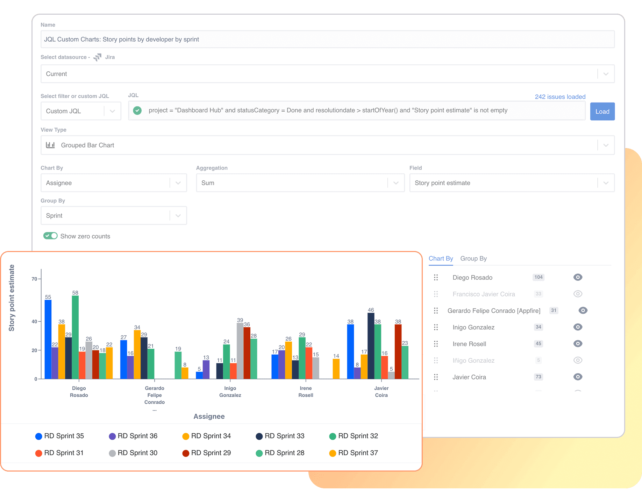Click the green JQL validation checkmark
The width and height of the screenshot is (642, 502).
tap(137, 110)
